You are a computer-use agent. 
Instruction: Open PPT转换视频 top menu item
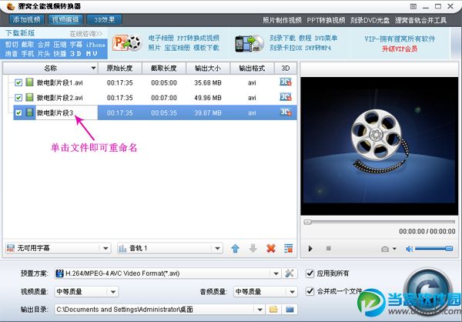[326, 20]
